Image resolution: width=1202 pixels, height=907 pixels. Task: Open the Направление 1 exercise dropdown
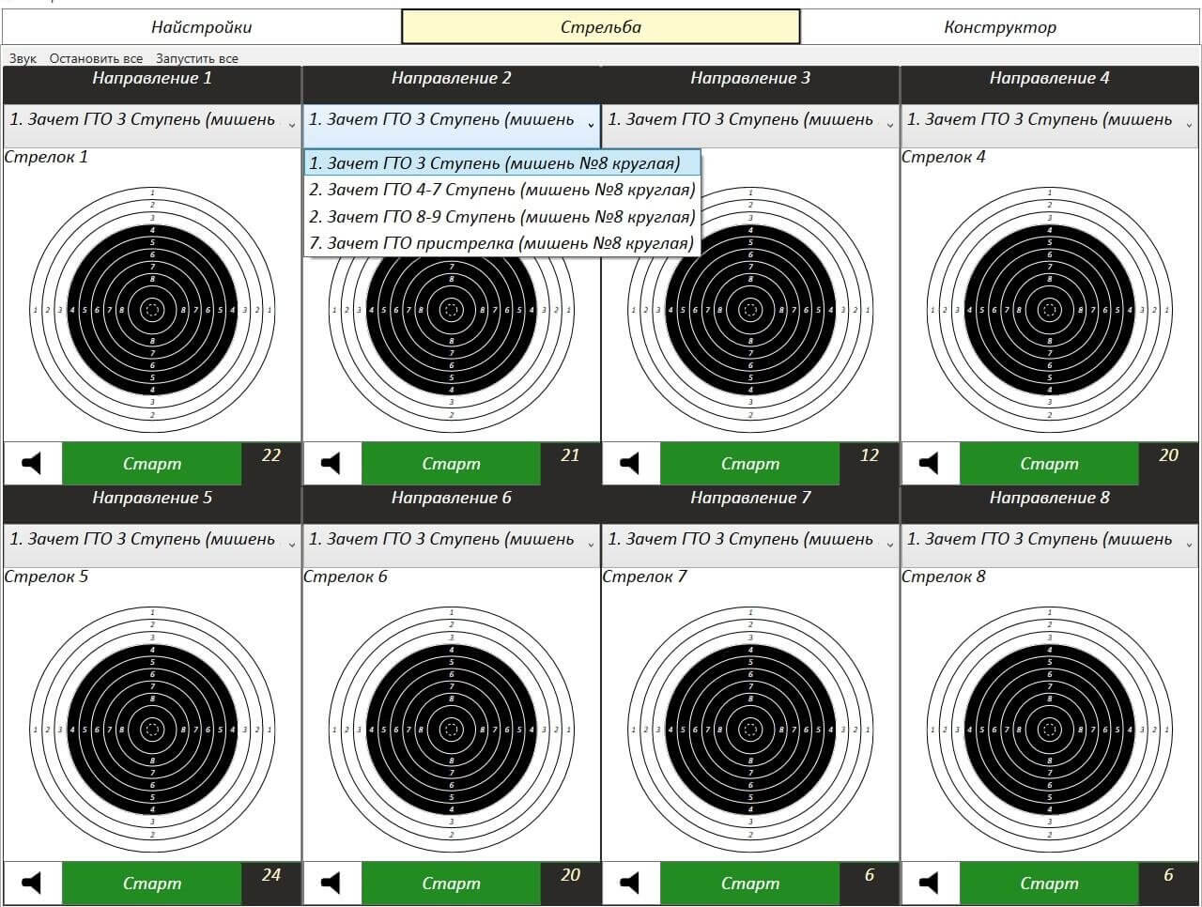[x=151, y=121]
